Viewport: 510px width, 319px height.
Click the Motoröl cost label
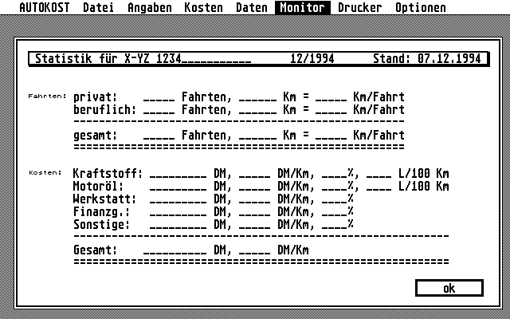(99, 186)
